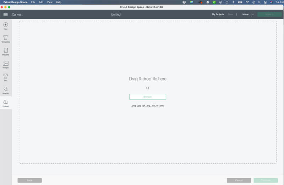Screen dimensions: 284x185
Task: Click the Untitled project title
Action: pyautogui.click(x=116, y=15)
